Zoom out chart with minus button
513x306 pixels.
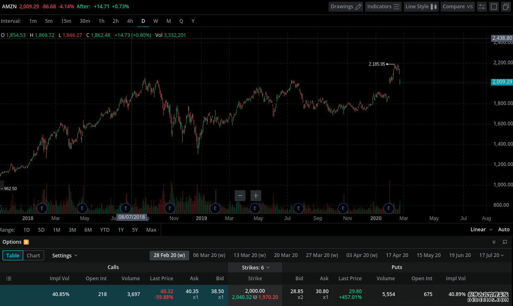[x=240, y=196]
